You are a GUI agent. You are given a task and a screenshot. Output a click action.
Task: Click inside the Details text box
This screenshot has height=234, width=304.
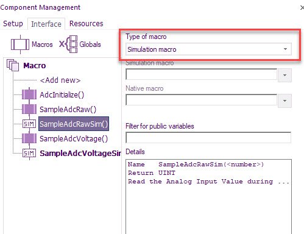[208, 197]
